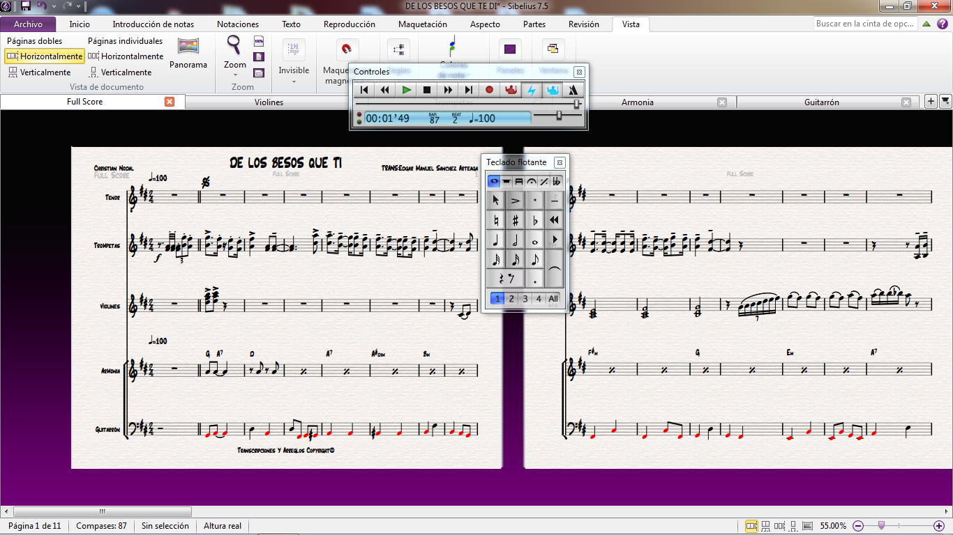The height and width of the screenshot is (535, 953).
Task: Zoom in with the status bar plus button
Action: pyautogui.click(x=939, y=526)
